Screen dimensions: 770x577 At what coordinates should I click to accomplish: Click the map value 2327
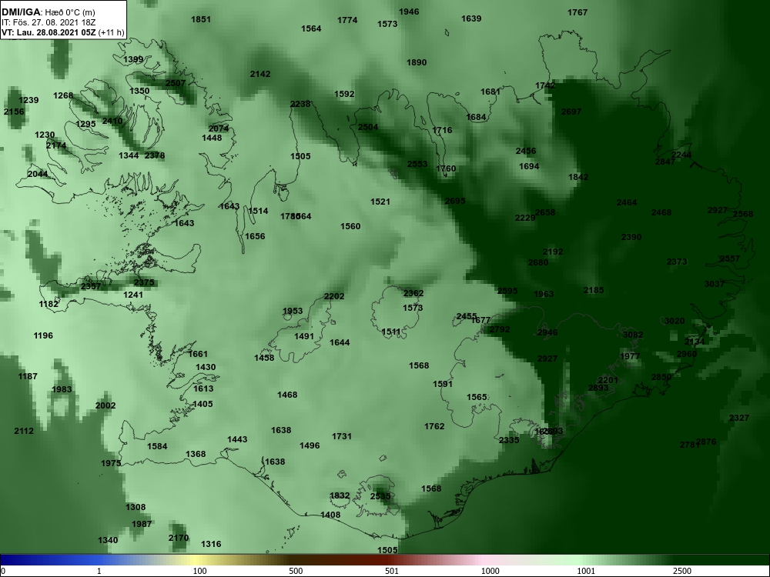(739, 418)
